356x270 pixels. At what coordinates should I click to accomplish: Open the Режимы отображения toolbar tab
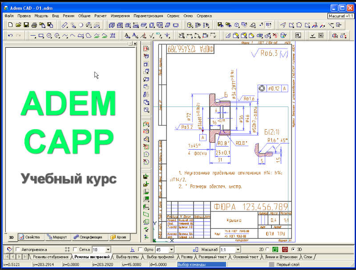click(50, 257)
